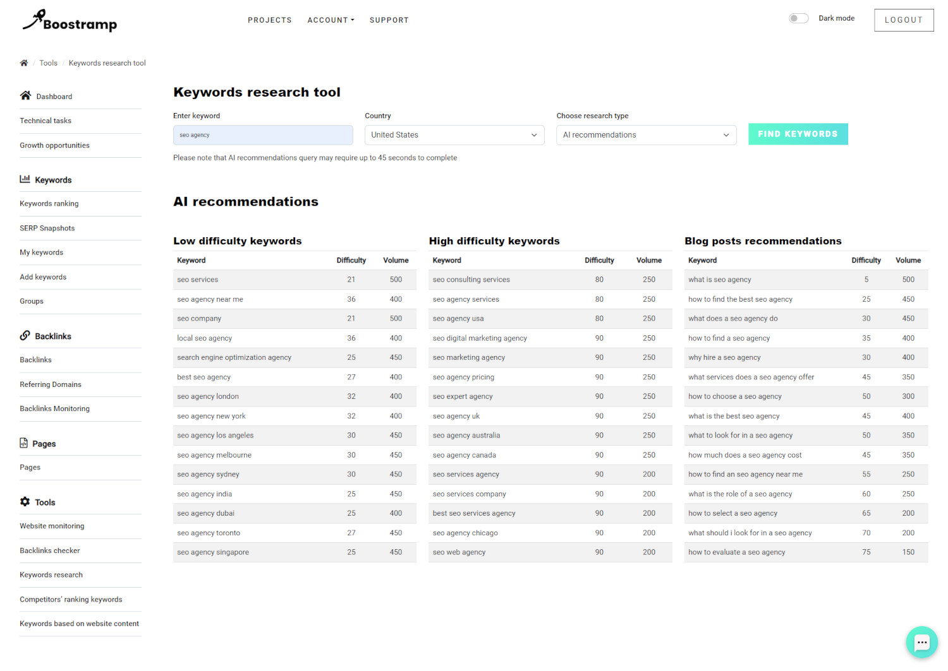Open the Country dropdown

454,135
